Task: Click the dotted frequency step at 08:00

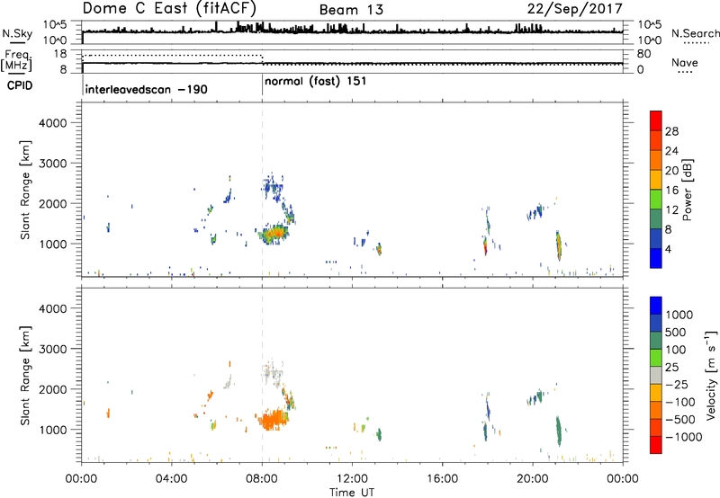Action: pos(262,59)
